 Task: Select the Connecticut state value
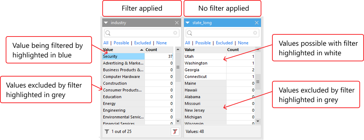[x=205, y=77]
